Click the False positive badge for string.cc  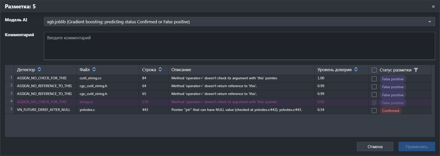(x=393, y=103)
